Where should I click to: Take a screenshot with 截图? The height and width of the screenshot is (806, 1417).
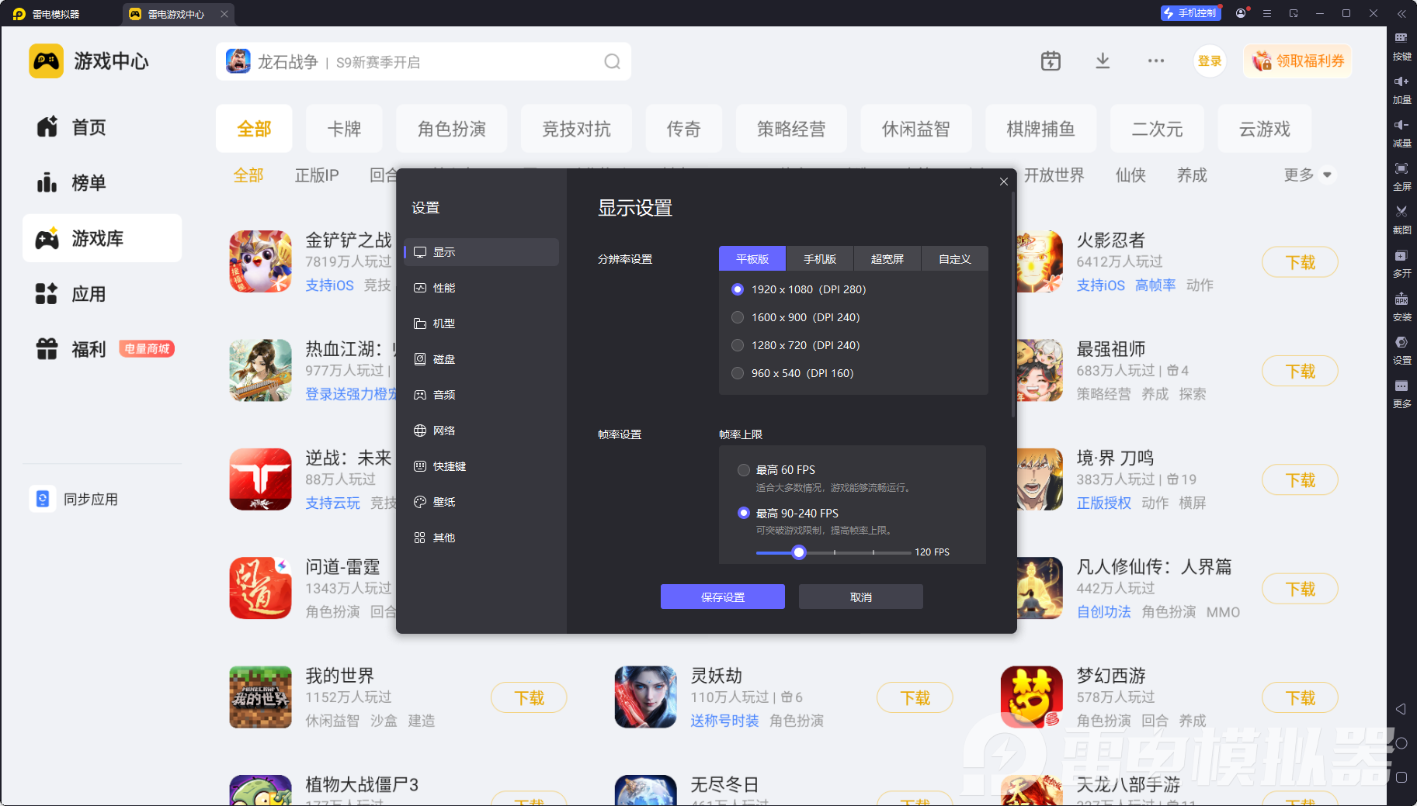click(x=1401, y=220)
